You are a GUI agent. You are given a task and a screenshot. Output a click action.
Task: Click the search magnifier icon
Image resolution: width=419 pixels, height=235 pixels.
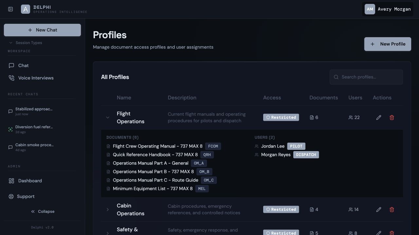click(336, 77)
